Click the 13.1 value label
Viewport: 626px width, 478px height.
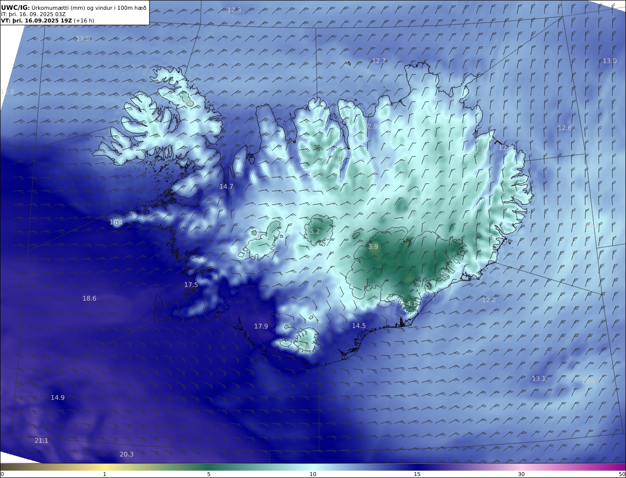(x=538, y=379)
